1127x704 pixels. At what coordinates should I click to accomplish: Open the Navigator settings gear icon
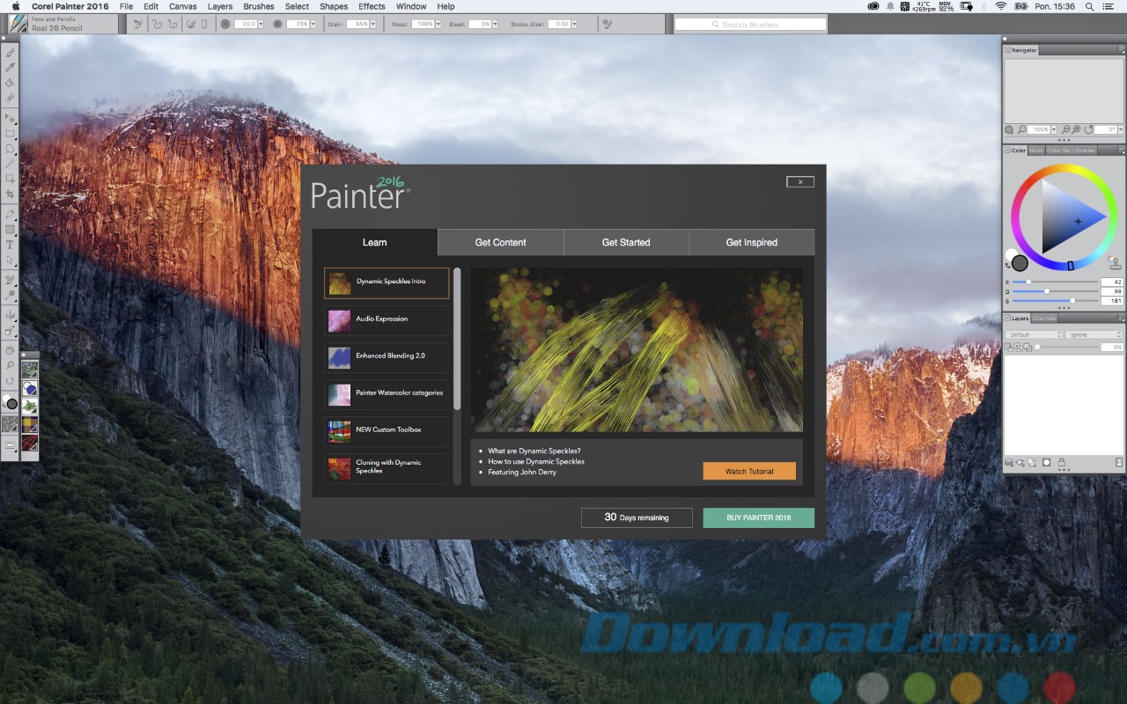click(1007, 129)
